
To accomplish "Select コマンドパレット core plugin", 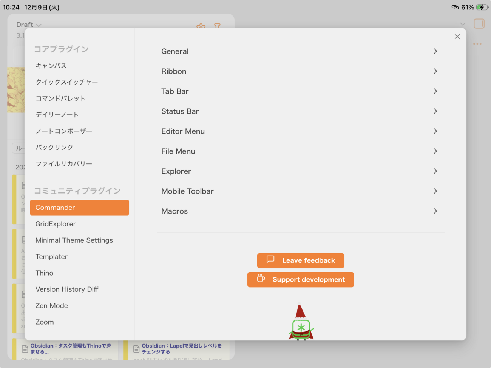I will tap(79, 98).
